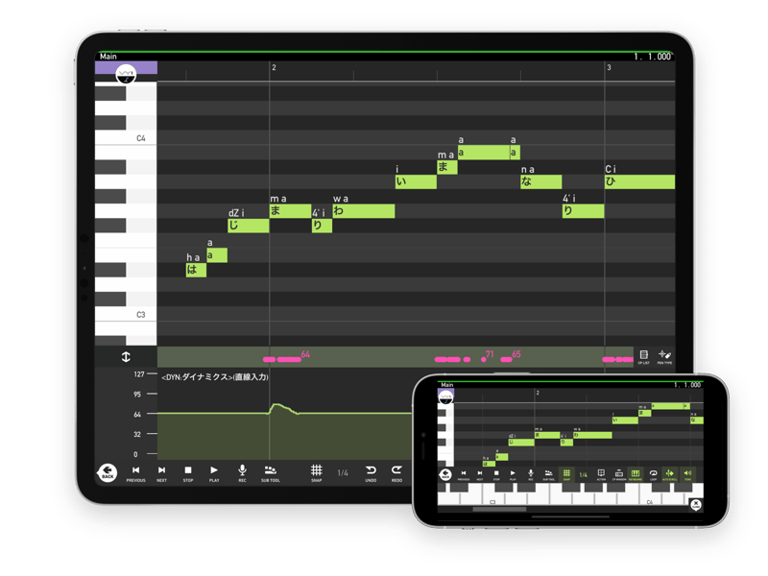Open CP WINDOW on the phone
Viewport: 768px width, 576px height.
click(619, 474)
